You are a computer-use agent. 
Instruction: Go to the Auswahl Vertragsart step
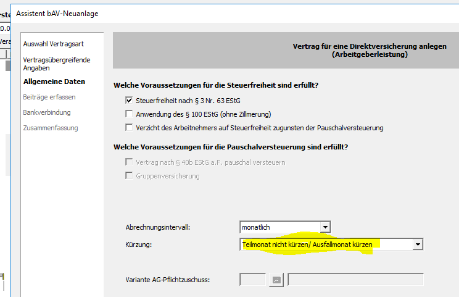(x=53, y=44)
